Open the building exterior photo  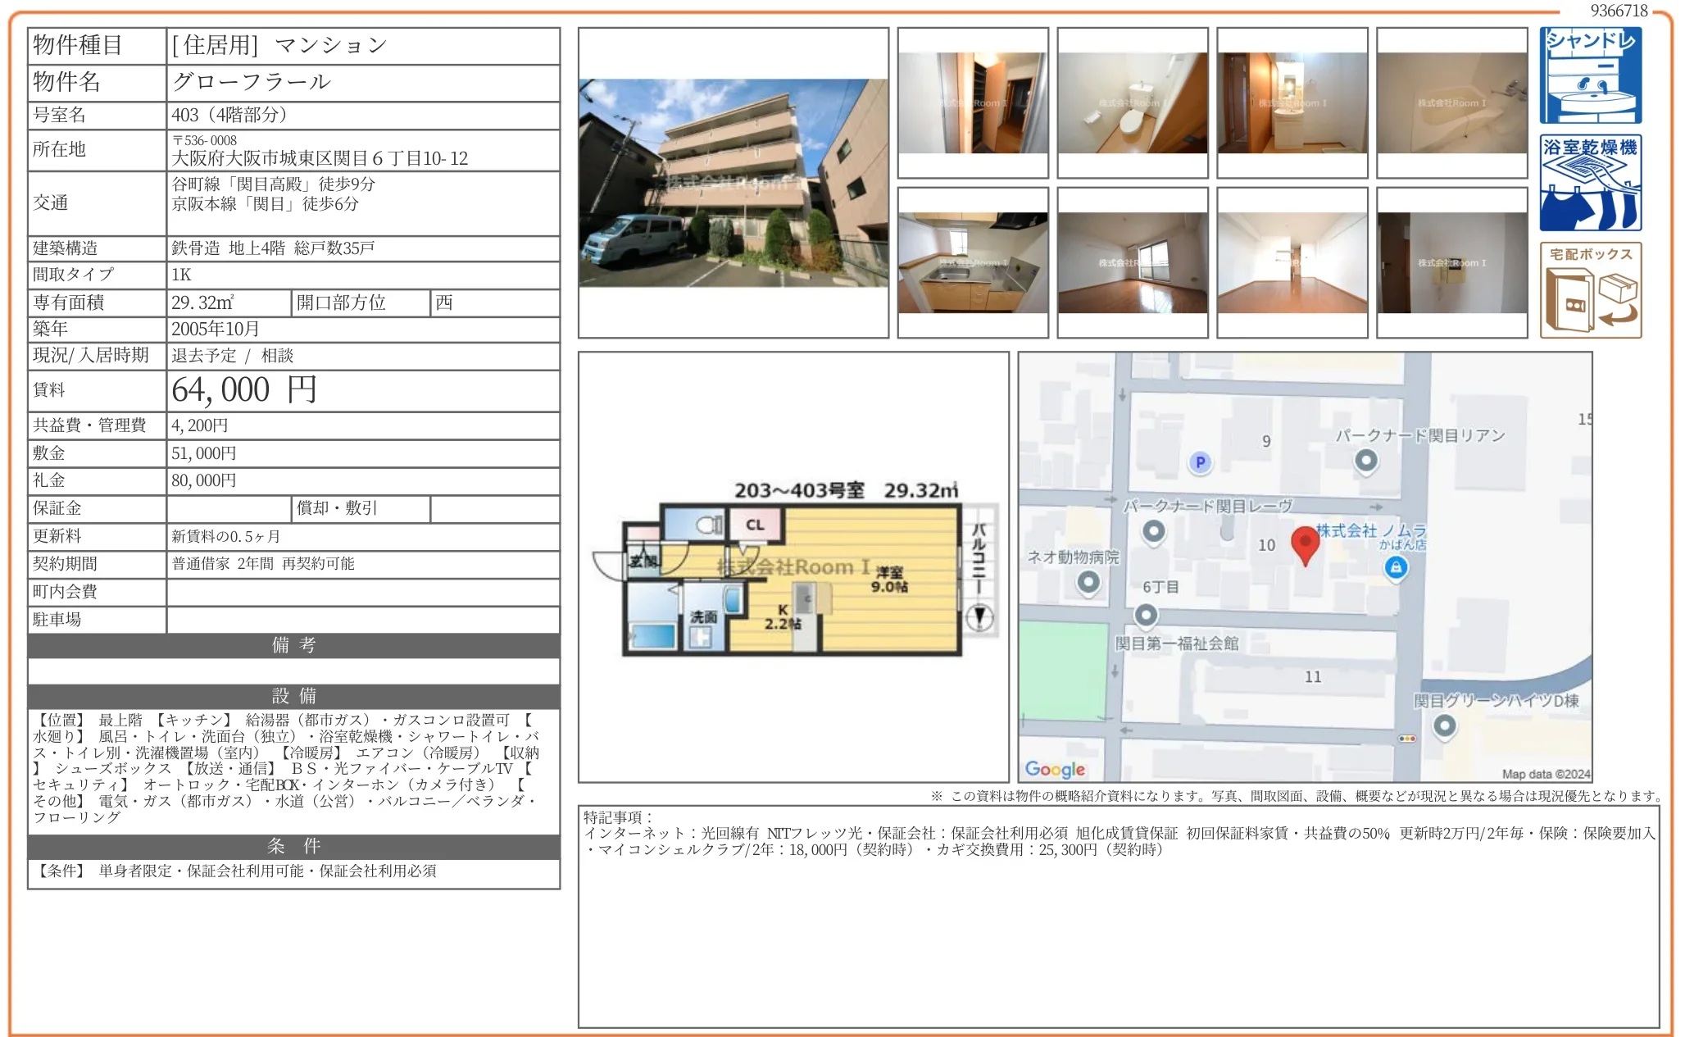(x=733, y=182)
